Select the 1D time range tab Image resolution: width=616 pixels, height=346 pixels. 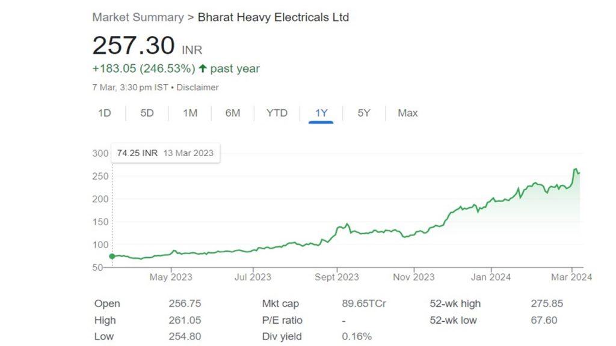pos(105,113)
